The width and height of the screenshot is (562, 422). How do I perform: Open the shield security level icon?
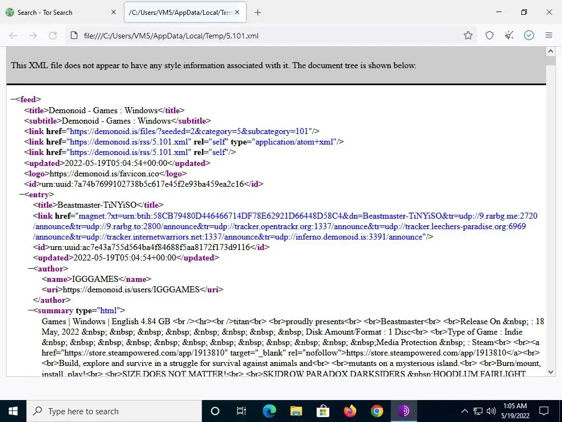489,35
